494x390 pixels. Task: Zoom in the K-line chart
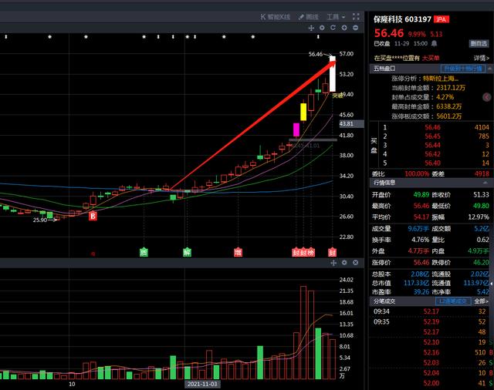coord(344,28)
